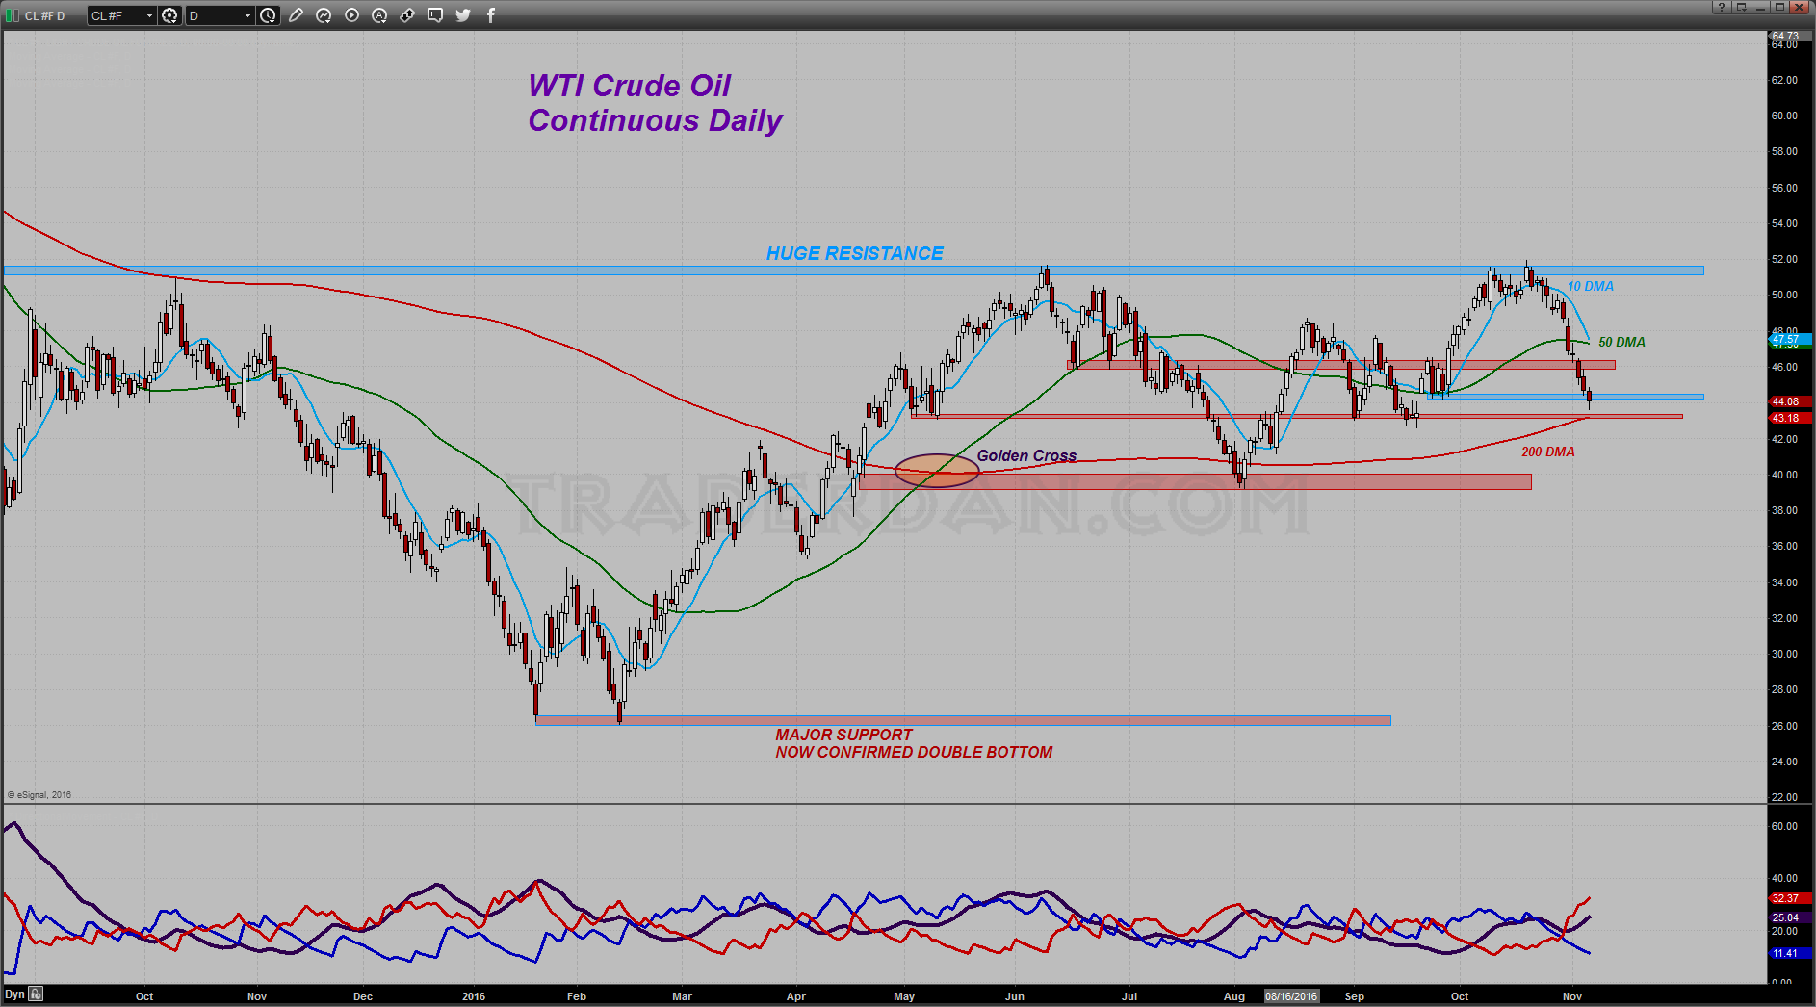Click the CL #F D window title
Image resolution: width=1816 pixels, height=1007 pixels.
click(x=44, y=16)
